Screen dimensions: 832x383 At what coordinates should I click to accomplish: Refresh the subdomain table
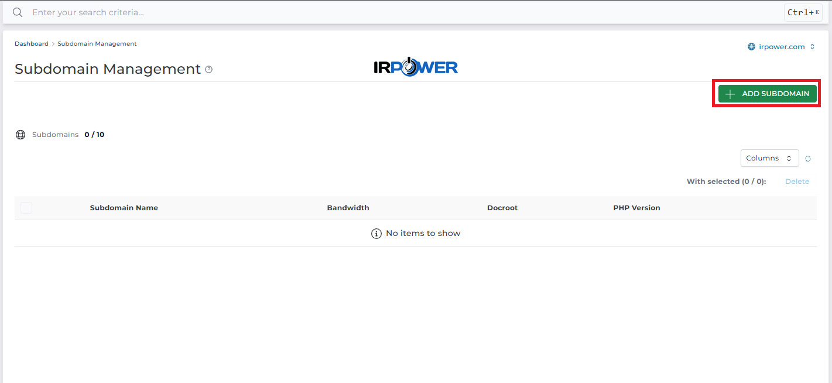(808, 159)
